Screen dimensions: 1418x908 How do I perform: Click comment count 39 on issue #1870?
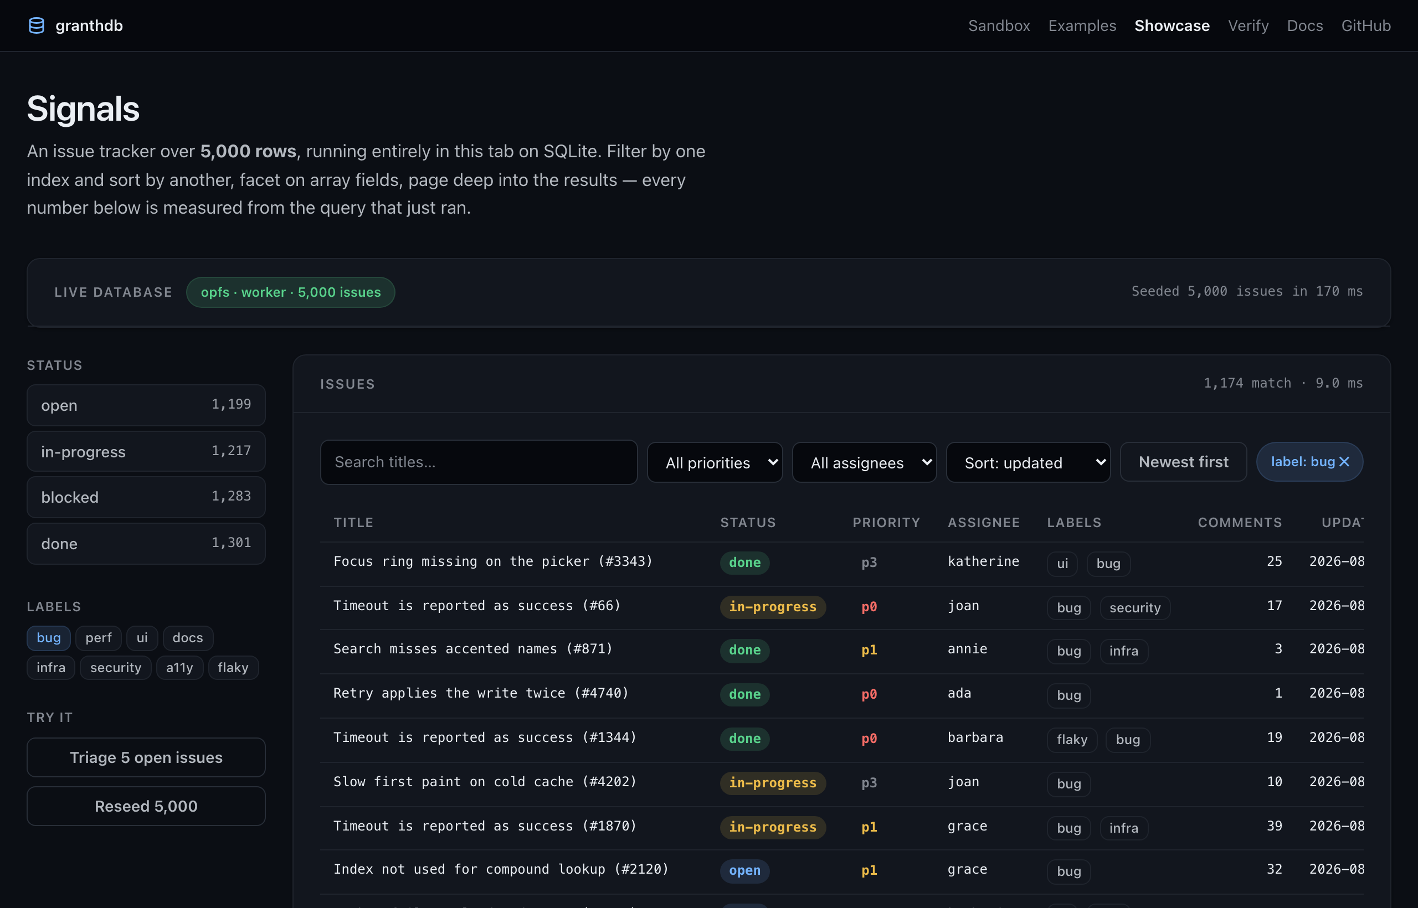click(1274, 826)
